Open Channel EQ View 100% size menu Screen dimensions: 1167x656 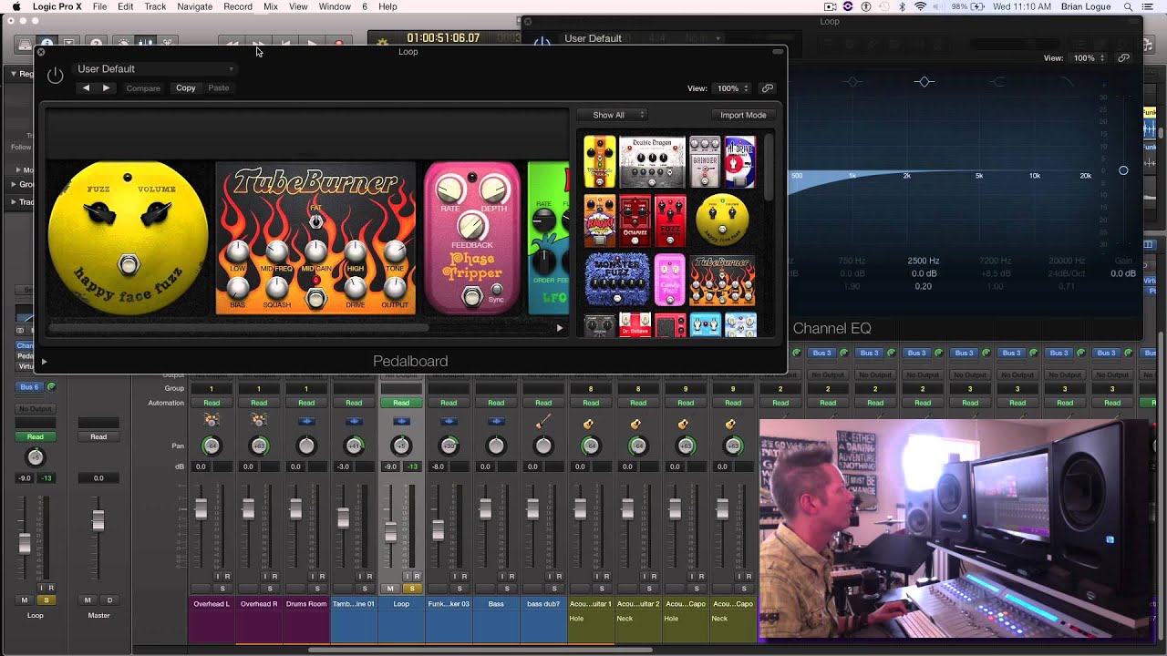pyautogui.click(x=1089, y=57)
